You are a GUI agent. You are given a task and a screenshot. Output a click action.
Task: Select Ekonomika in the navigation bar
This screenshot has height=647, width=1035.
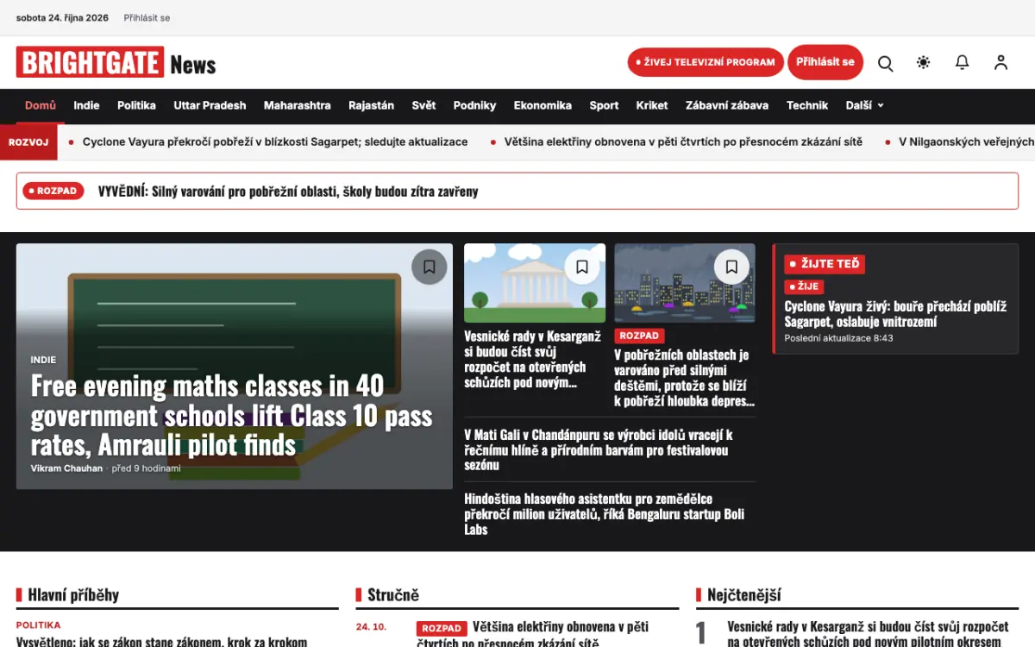543,105
